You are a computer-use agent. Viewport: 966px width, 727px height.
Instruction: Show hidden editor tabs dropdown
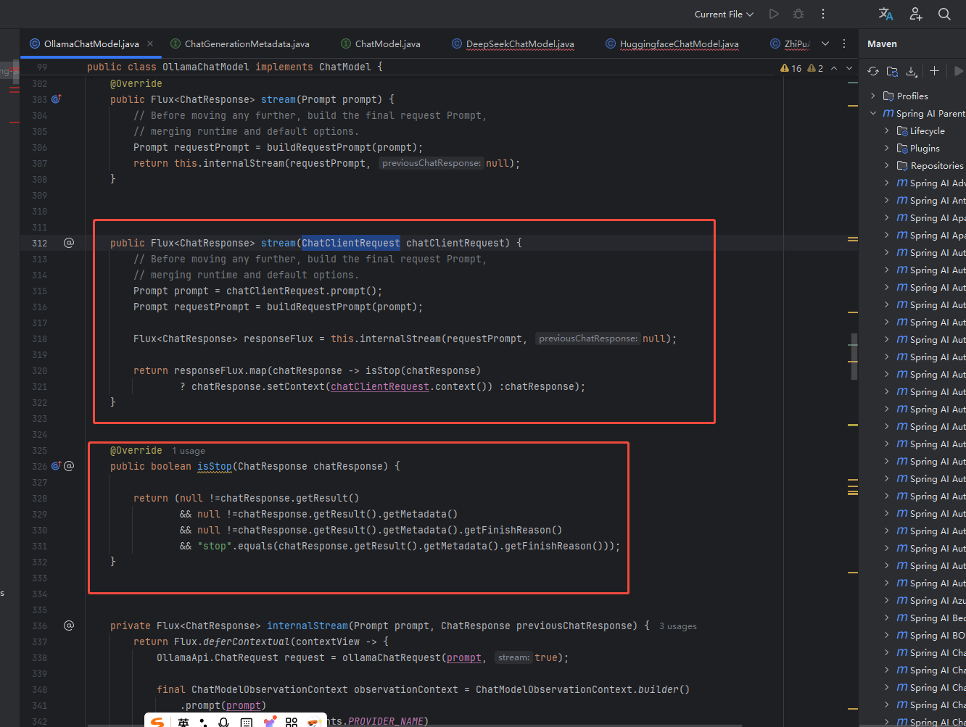click(825, 43)
